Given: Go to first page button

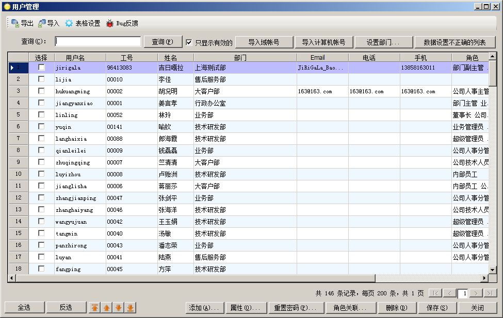Looking at the screenshot, I should 435,293.
